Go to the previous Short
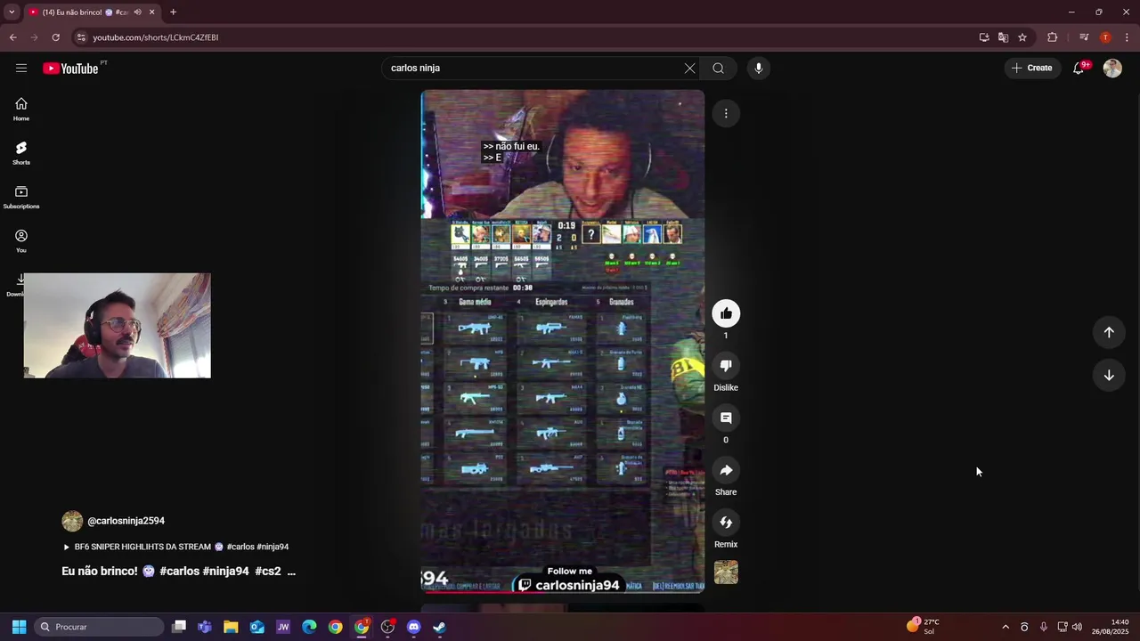The height and width of the screenshot is (641, 1140). point(1109,332)
